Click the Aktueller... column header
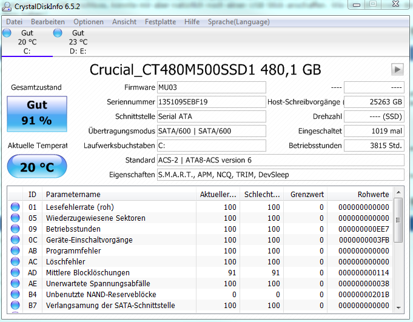This screenshot has width=413, height=322. [x=218, y=194]
